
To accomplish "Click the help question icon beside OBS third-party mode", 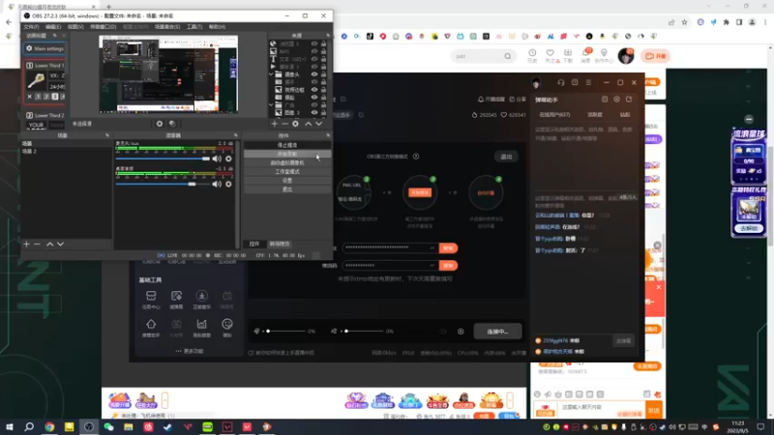I will coord(416,157).
